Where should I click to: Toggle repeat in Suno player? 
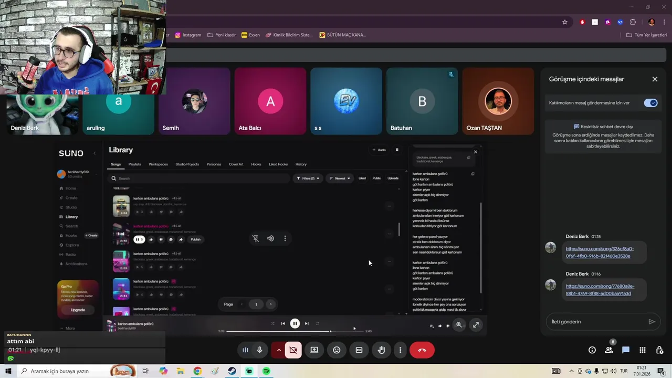(x=317, y=323)
